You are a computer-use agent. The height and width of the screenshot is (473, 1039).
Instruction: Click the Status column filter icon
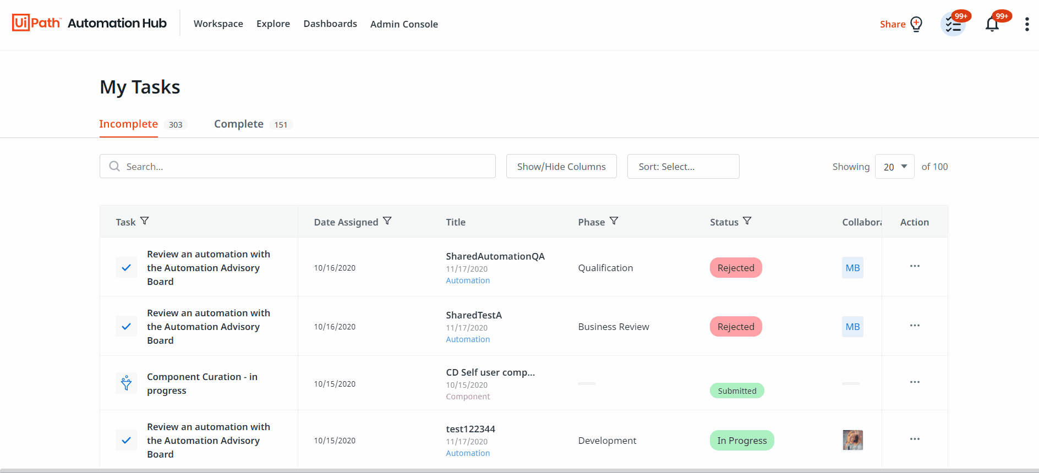click(x=747, y=221)
